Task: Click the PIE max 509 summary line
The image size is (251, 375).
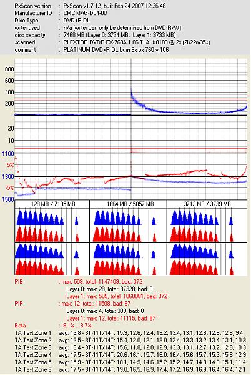Action: (x=101, y=282)
